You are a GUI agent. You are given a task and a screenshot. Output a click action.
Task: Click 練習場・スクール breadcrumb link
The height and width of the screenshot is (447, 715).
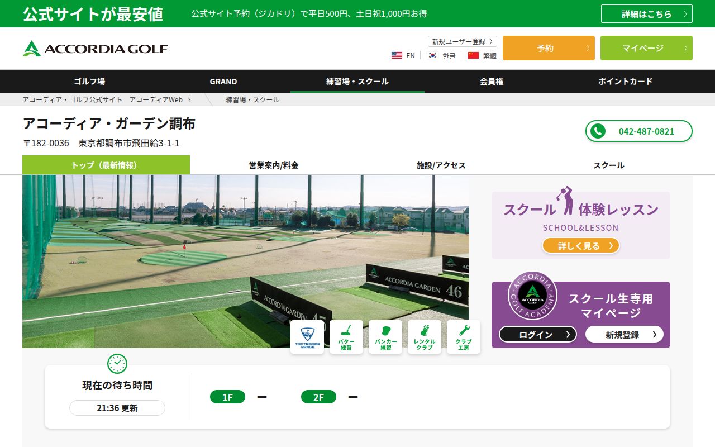click(x=252, y=99)
